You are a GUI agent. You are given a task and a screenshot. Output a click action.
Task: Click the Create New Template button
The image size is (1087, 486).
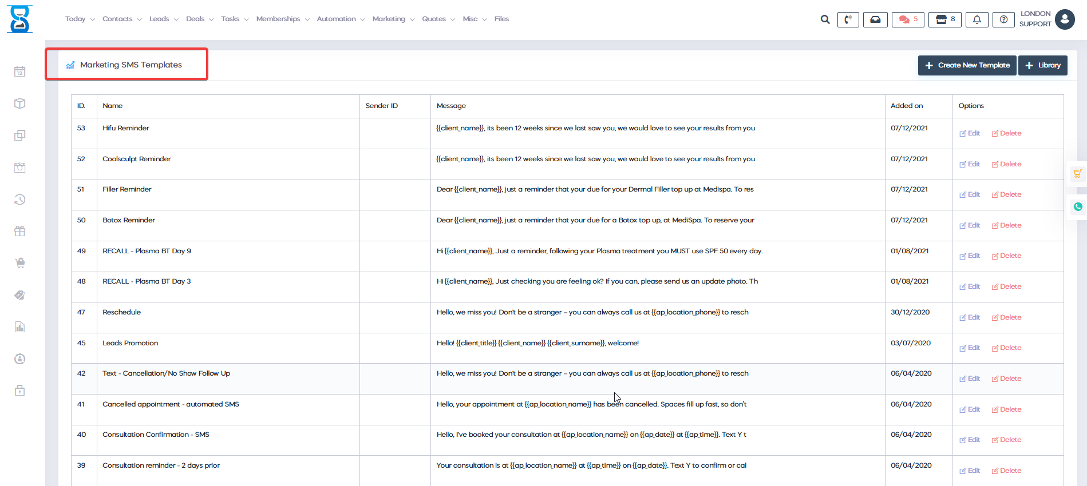coord(967,65)
